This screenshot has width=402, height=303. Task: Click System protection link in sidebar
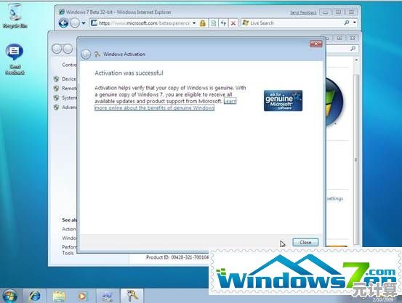(69, 97)
